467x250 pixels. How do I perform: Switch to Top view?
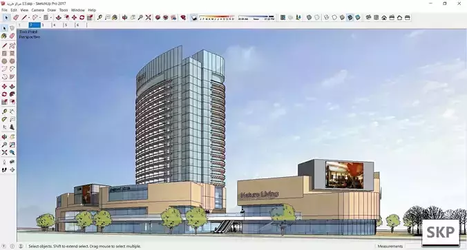(x=377, y=18)
